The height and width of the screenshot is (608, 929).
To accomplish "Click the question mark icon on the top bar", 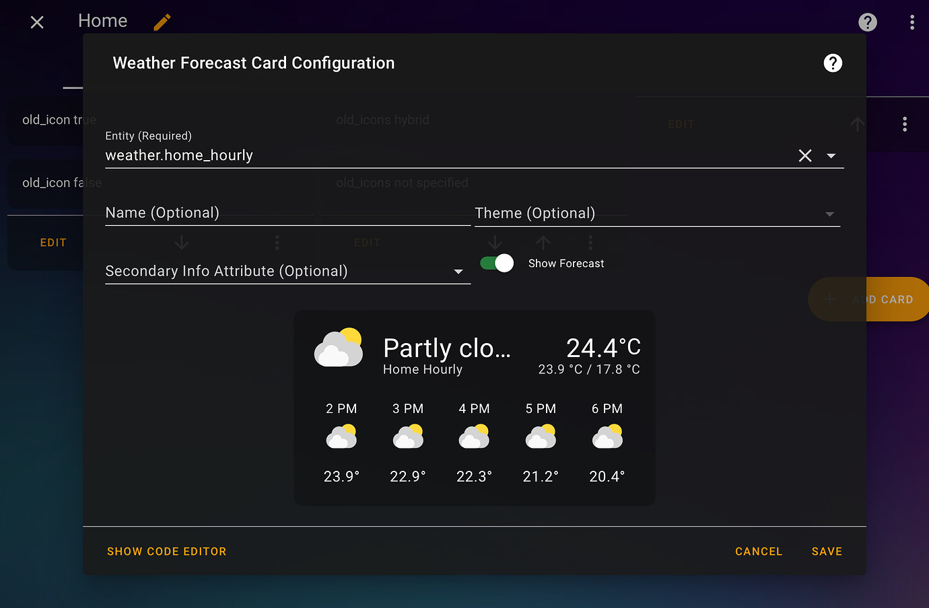I will [867, 22].
